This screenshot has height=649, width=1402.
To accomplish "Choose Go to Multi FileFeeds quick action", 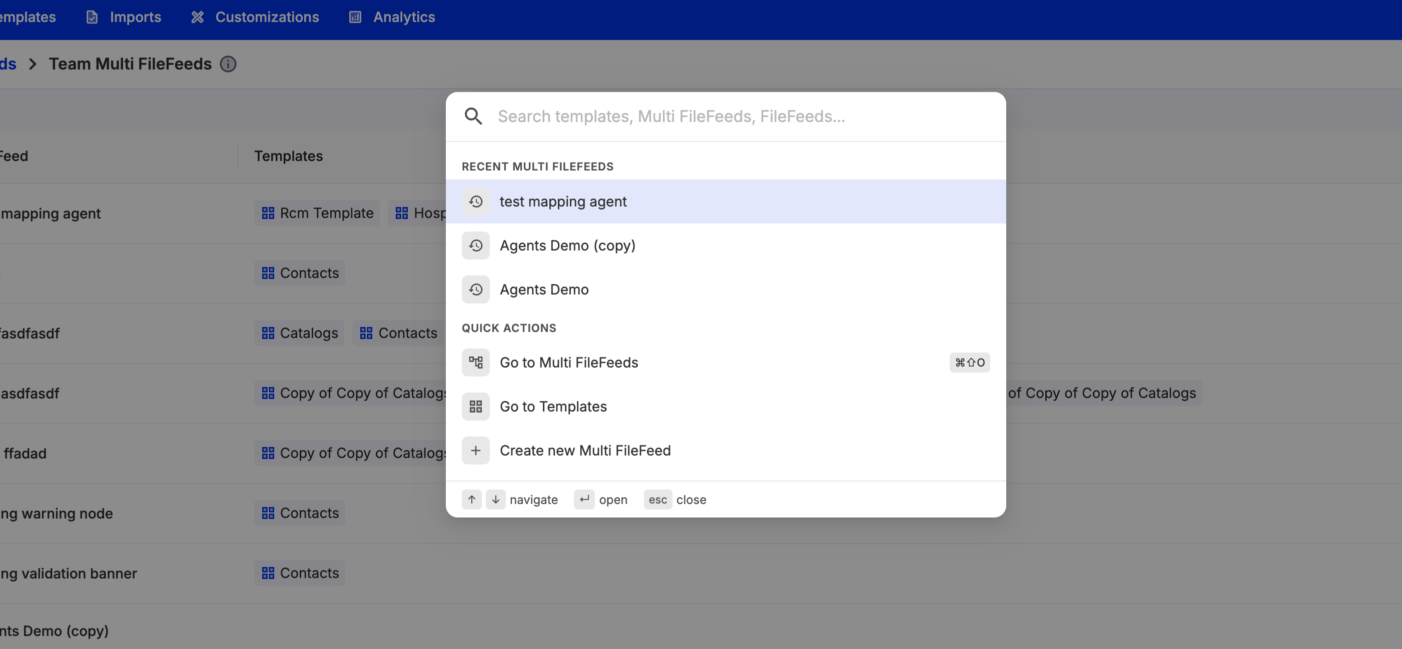I will click(x=726, y=362).
